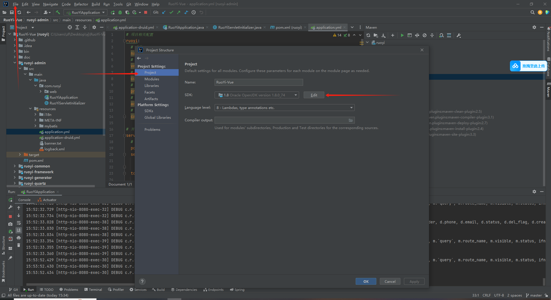Switch to Actuator tab in Run panel

(47, 200)
